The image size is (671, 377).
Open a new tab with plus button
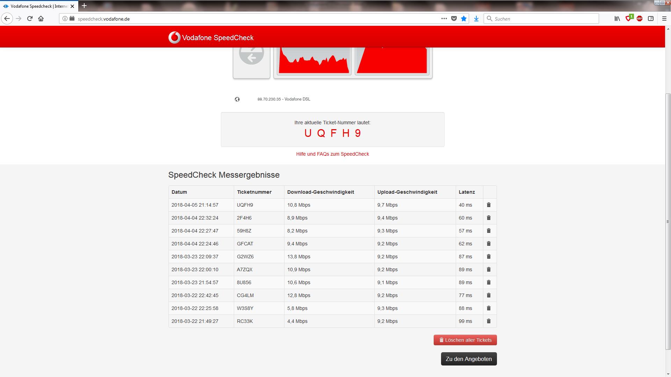(x=84, y=6)
